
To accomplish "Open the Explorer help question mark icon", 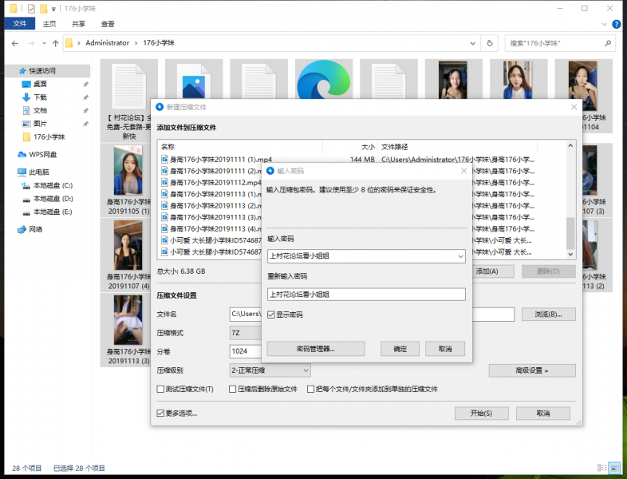I will pos(618,24).
